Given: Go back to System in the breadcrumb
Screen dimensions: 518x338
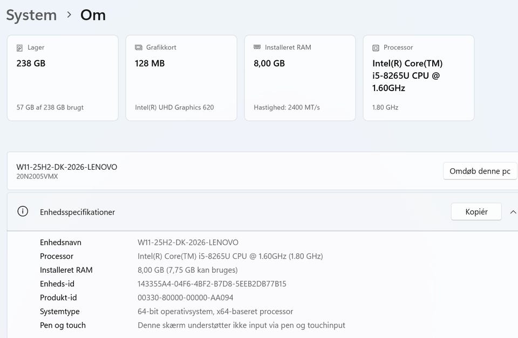Looking at the screenshot, I should 31,15.
